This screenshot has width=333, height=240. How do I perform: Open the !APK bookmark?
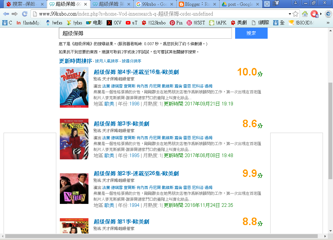point(218,23)
